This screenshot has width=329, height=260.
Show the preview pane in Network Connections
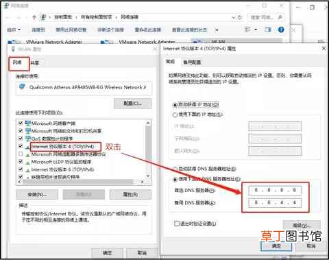[267, 29]
